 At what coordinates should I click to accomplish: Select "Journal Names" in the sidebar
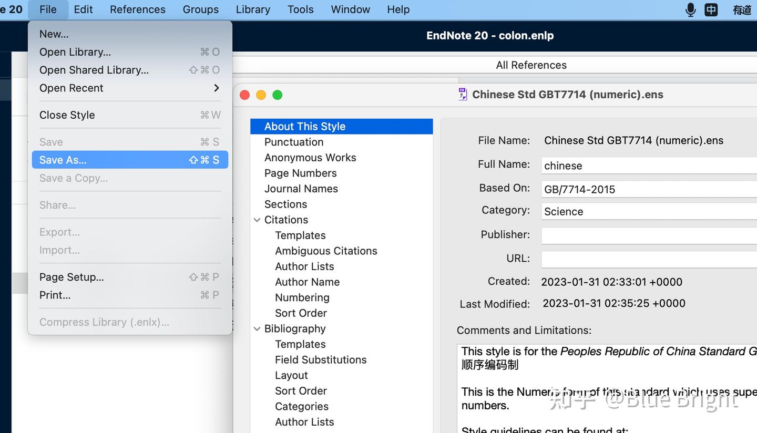click(301, 188)
